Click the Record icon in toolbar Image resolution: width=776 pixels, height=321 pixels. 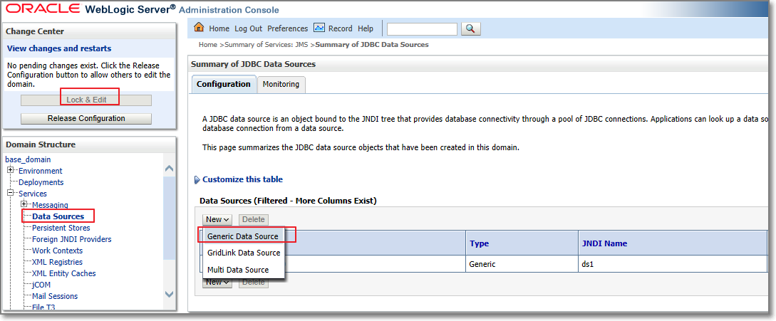[319, 28]
